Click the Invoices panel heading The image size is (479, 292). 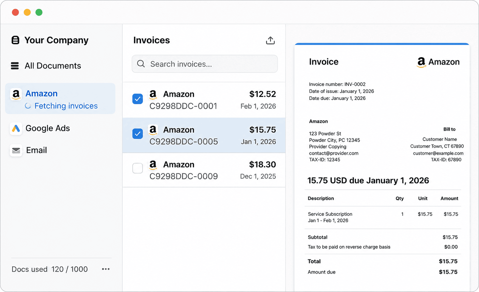151,40
